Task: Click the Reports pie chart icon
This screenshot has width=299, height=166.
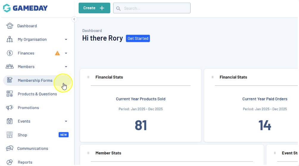Action: pyautogui.click(x=10, y=162)
